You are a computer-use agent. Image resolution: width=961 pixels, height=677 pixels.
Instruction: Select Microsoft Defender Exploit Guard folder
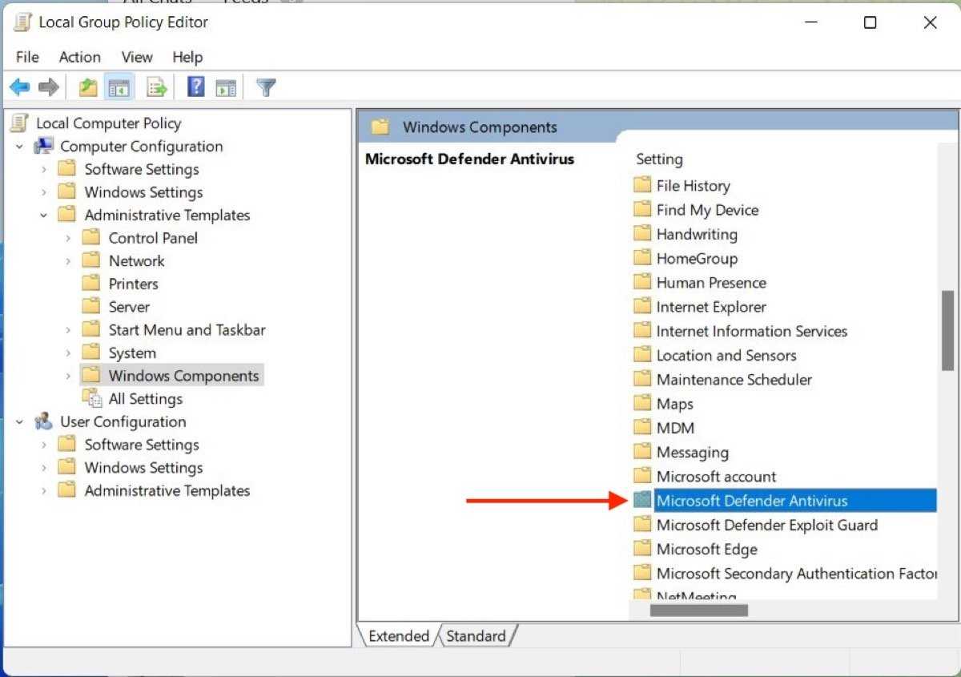(766, 526)
